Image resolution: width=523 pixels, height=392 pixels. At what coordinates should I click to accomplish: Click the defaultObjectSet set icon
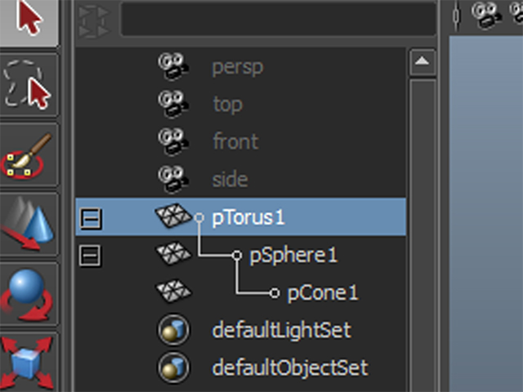click(x=173, y=367)
